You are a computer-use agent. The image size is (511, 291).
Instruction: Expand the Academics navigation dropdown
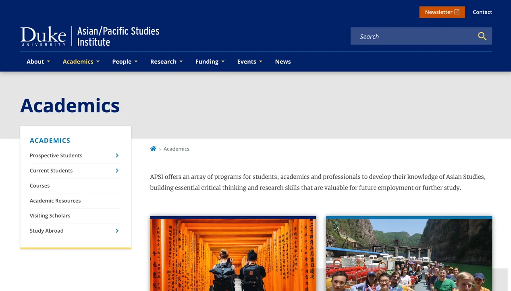point(81,62)
